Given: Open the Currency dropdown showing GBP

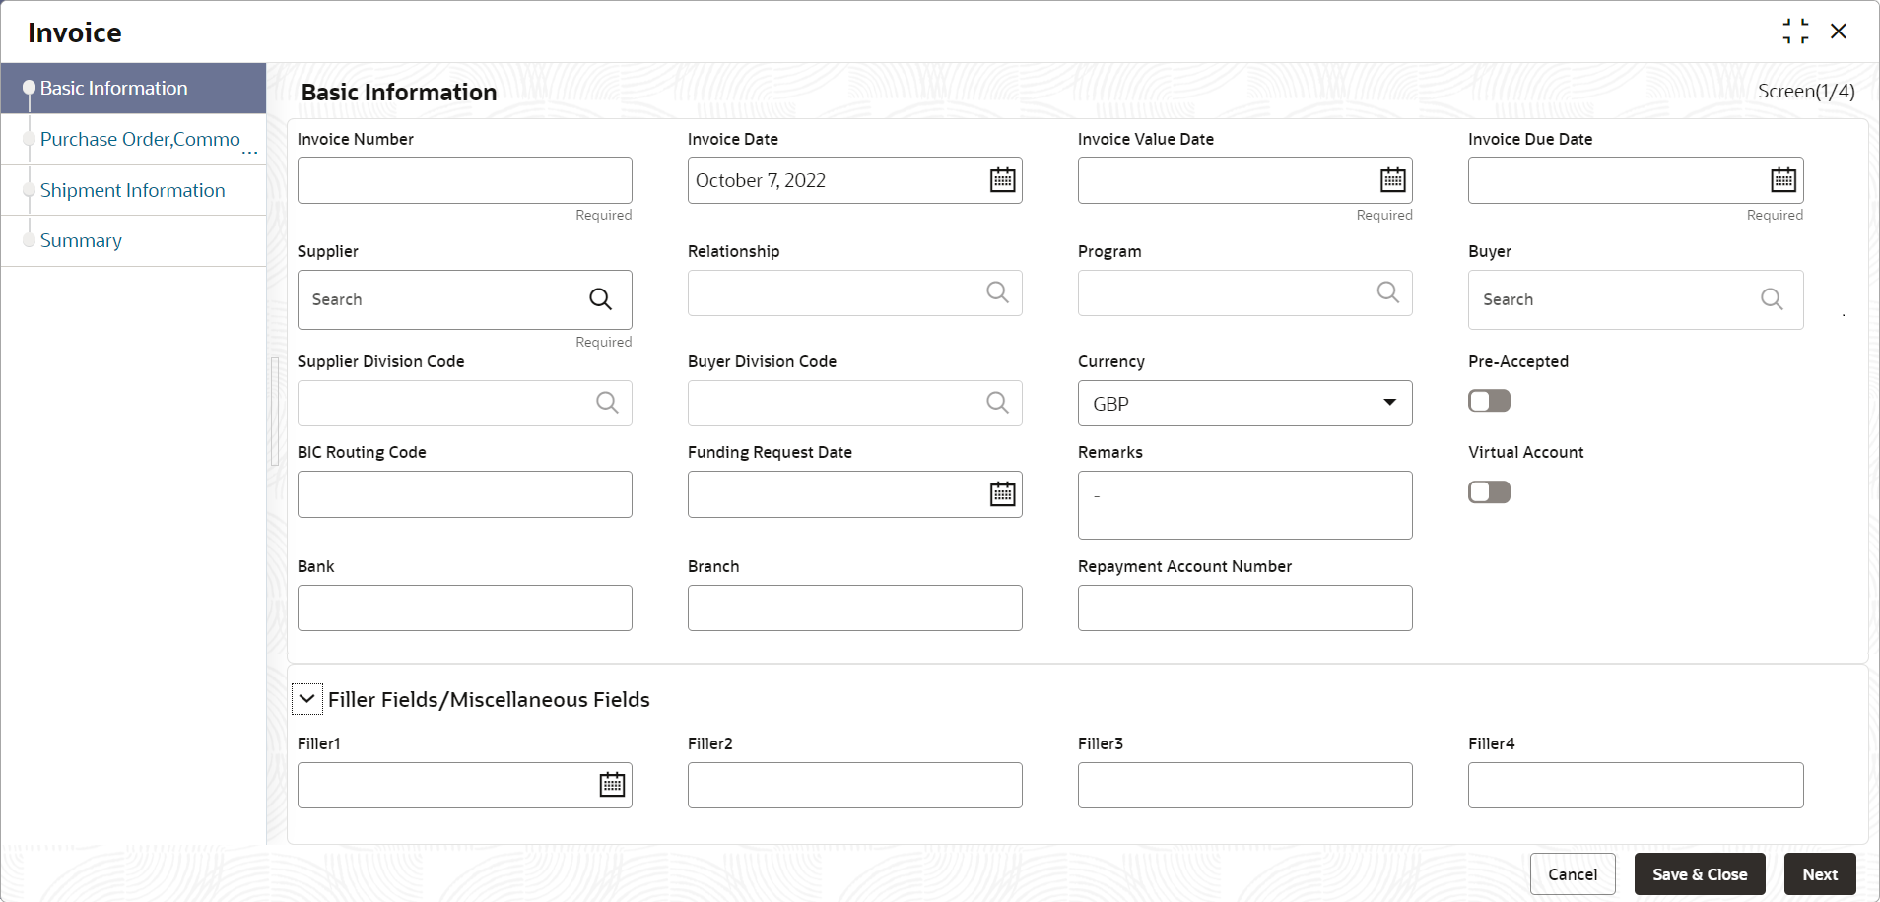Looking at the screenshot, I should point(1244,404).
